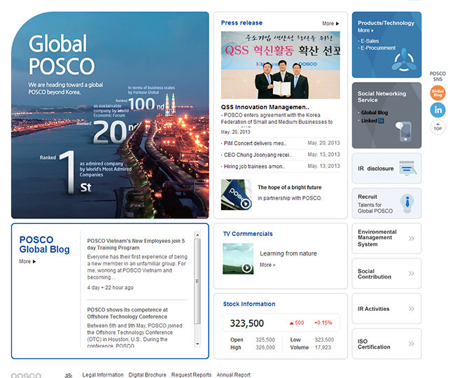The height and width of the screenshot is (378, 455).
Task: Open POSCO Global Blog More link
Action: (x=27, y=261)
